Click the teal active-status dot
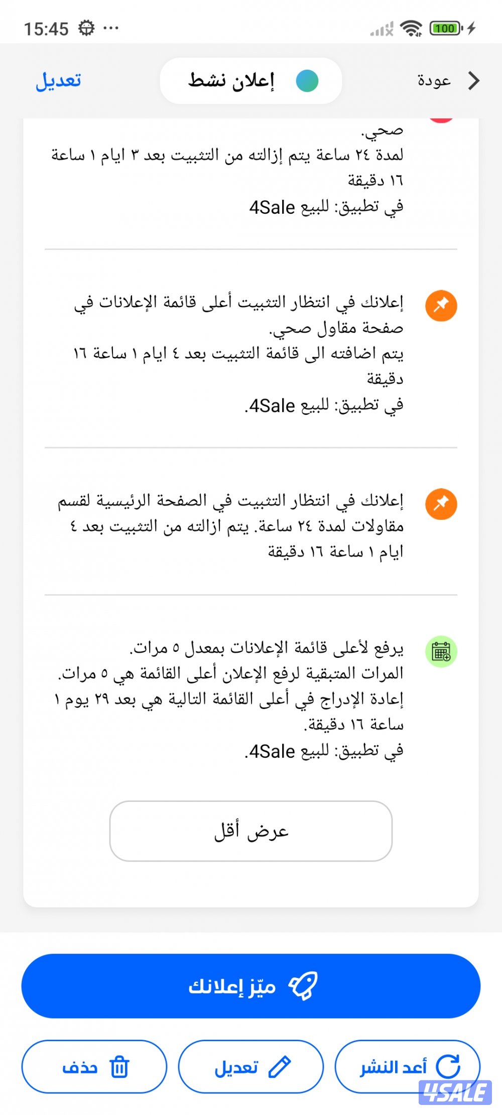502x1115 pixels. pos(307,81)
